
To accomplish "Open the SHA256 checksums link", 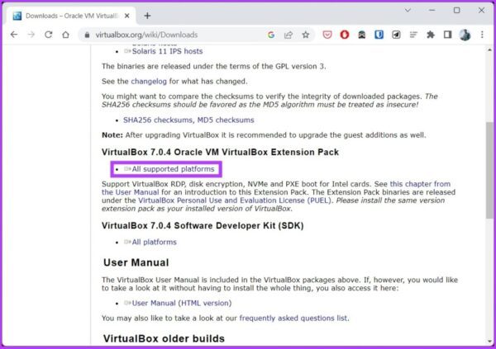I will pyautogui.click(x=158, y=120).
